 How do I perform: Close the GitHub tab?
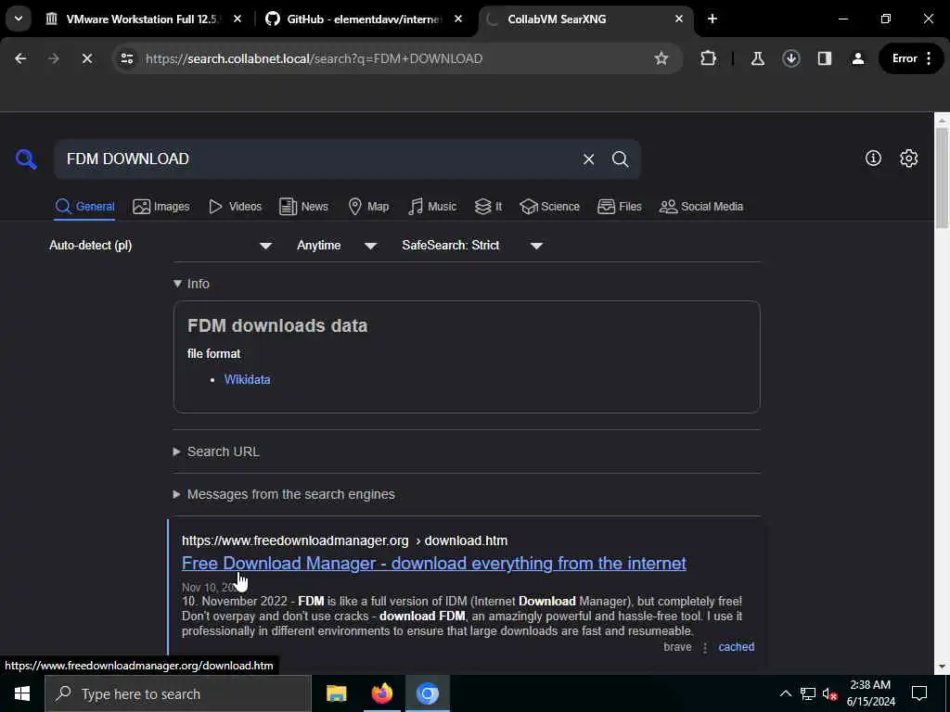coord(458,19)
